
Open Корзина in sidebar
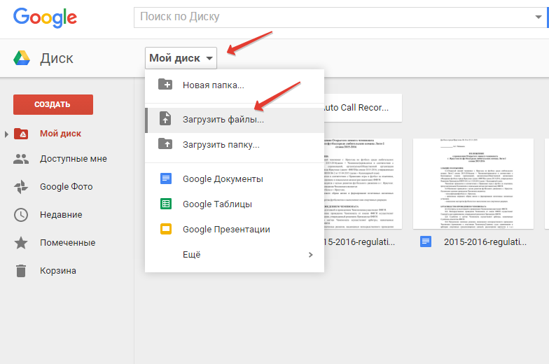tap(57, 271)
